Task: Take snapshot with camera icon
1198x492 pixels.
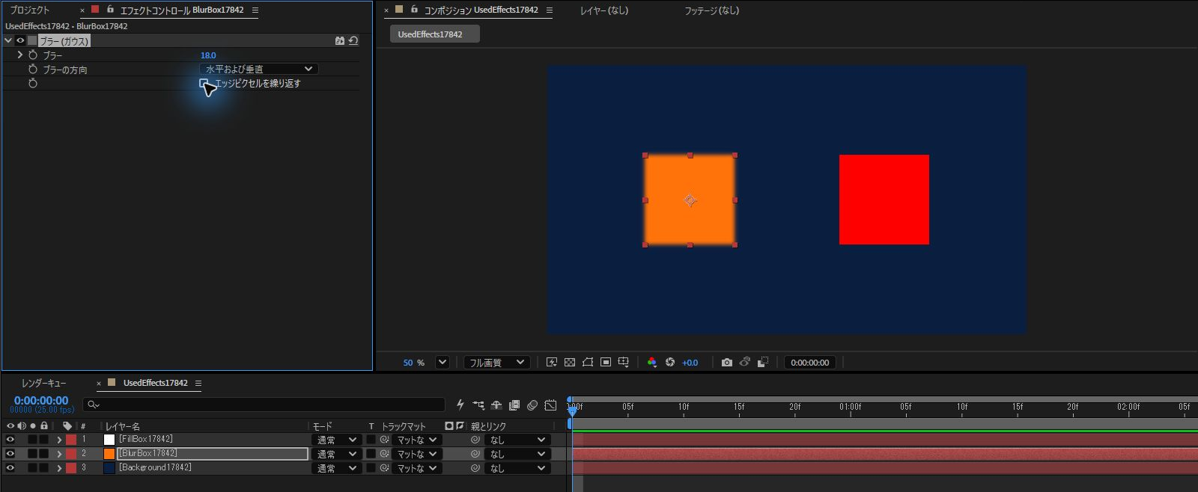Action: coord(726,362)
